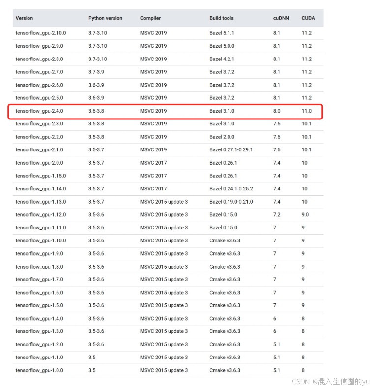The image size is (372, 388).
Task: Click the Build tools column header
Action: (x=221, y=18)
